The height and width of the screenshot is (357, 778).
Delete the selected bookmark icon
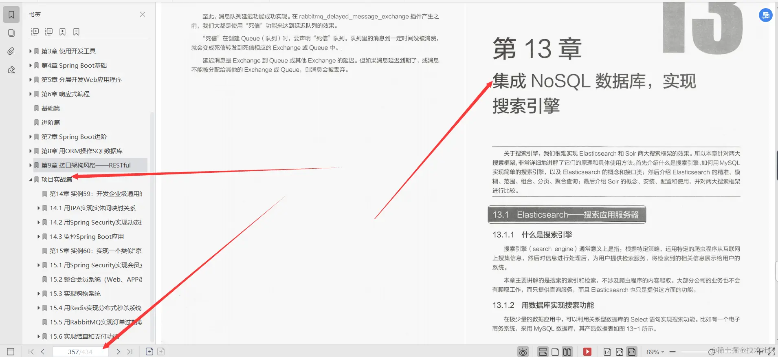[x=76, y=32]
